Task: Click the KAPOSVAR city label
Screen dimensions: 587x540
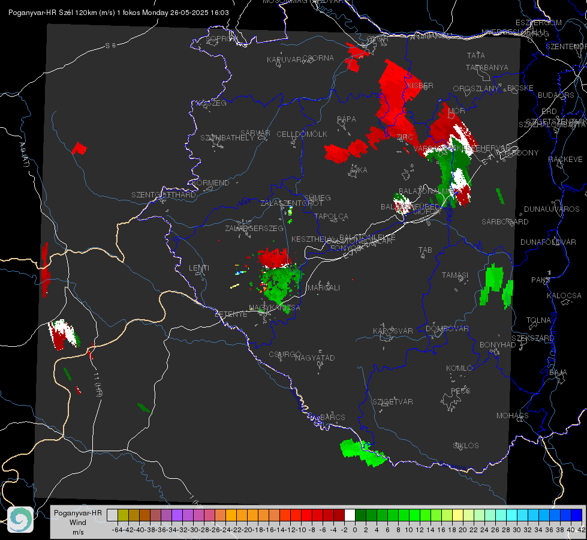Action: pos(393,331)
